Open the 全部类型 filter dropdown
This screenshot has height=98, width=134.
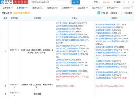(114, 13)
